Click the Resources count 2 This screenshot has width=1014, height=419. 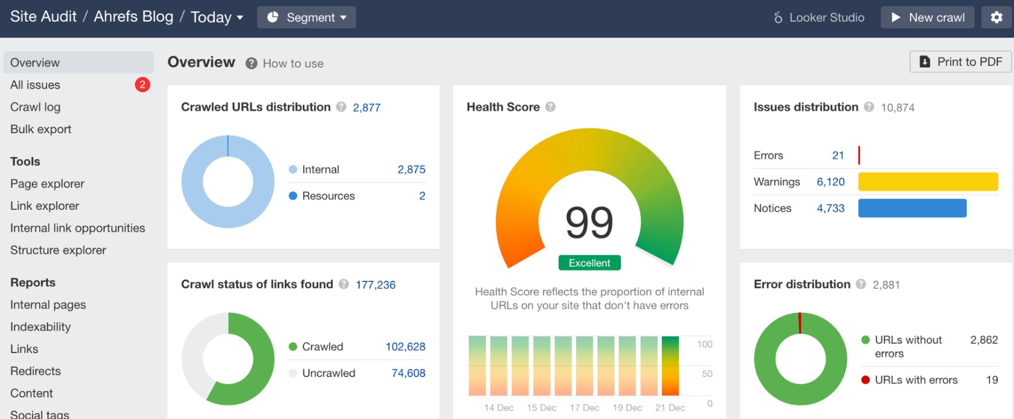(x=422, y=196)
